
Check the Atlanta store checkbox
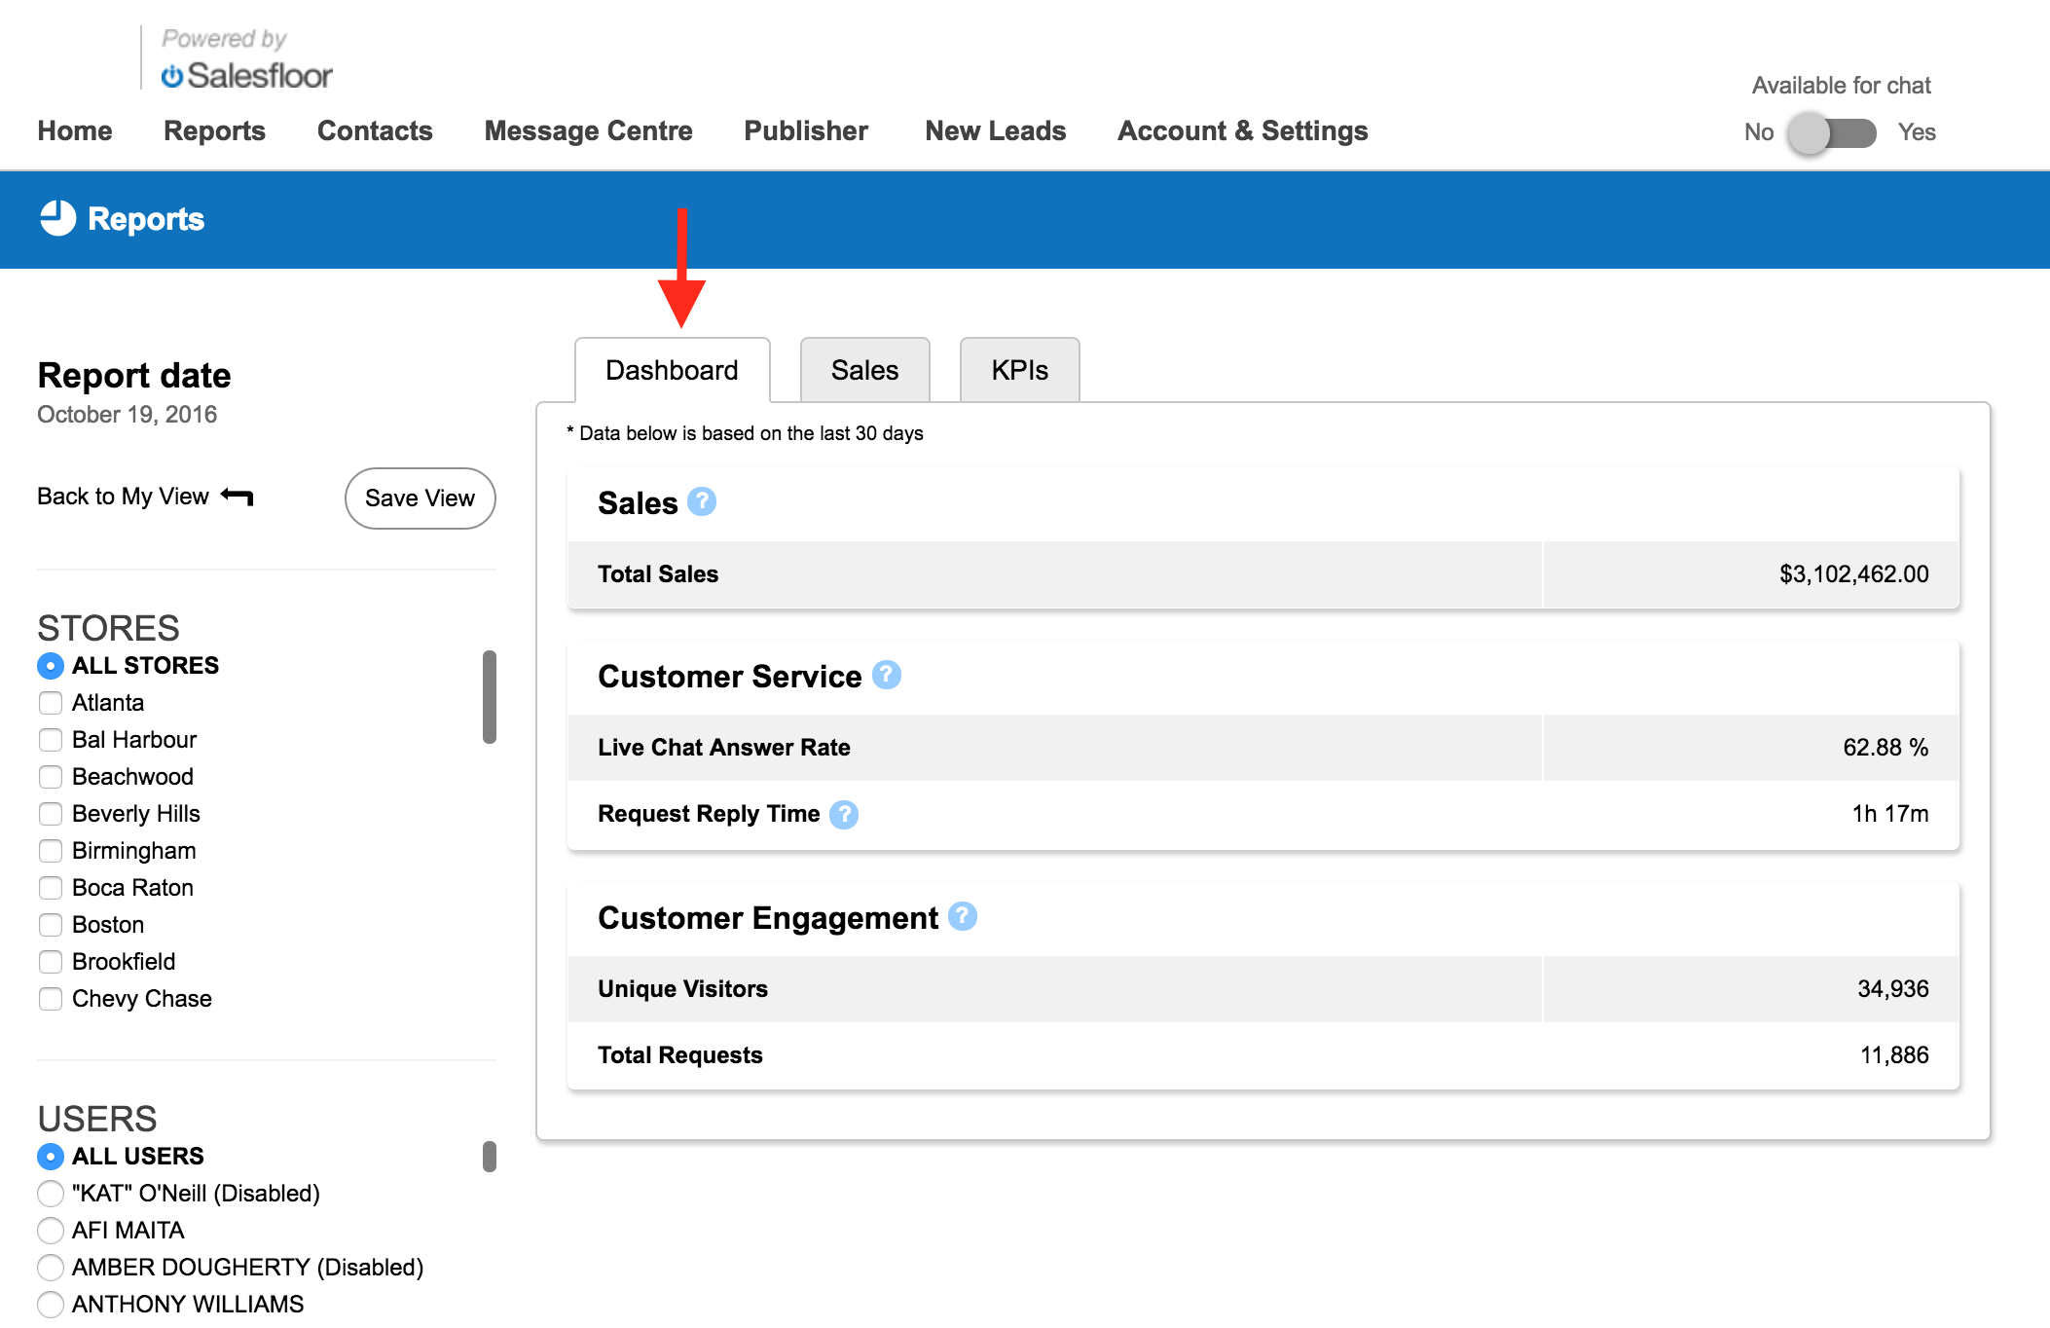coord(51,703)
